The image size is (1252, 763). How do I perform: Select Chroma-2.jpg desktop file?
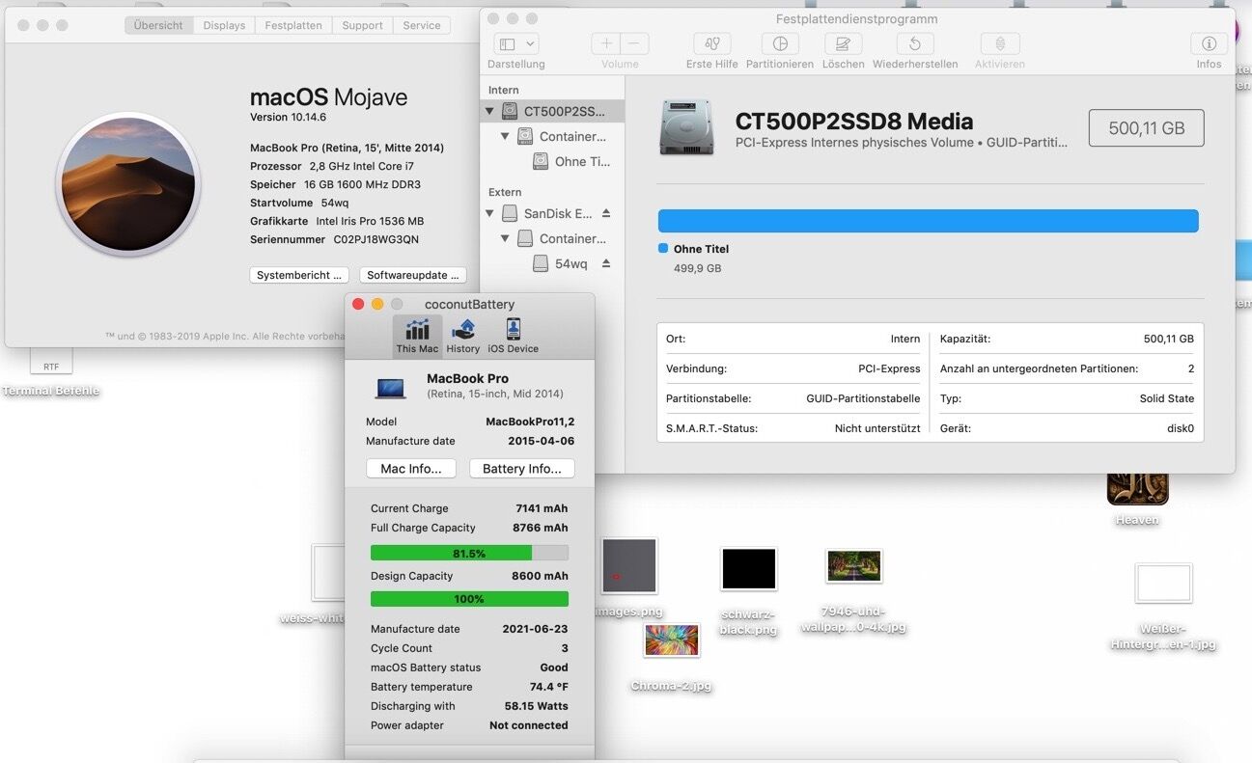[x=671, y=640]
